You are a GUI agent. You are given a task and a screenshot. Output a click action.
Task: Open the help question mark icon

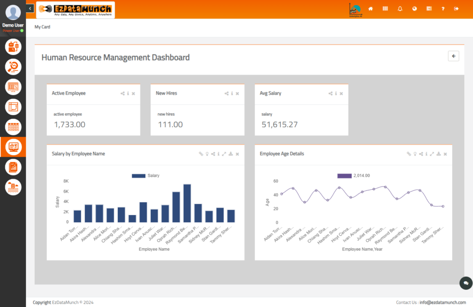(443, 9)
